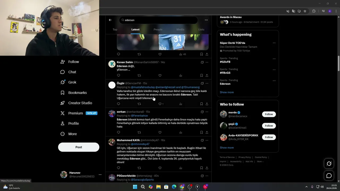Viewport: 340px width, 191px height.
Task: Switch to the Lists tab
Action: pyautogui.click(x=201, y=29)
